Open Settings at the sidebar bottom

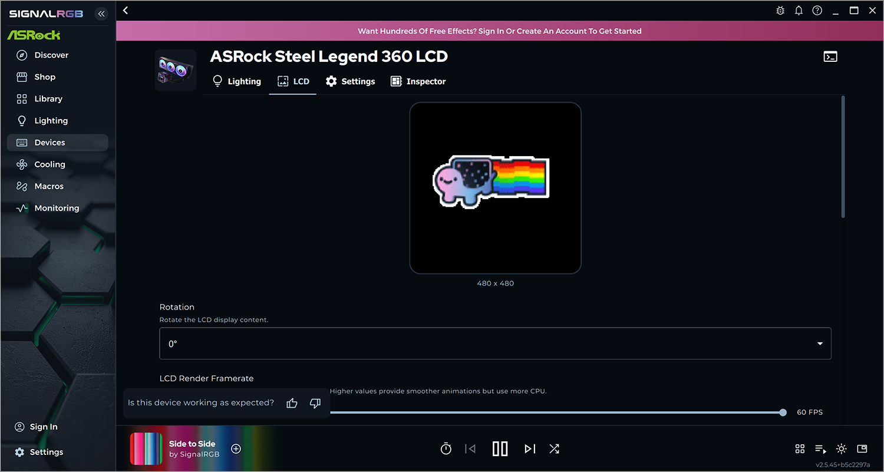point(39,452)
